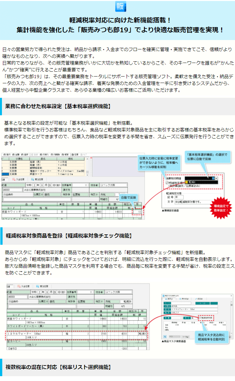Image resolution: width=235 pixels, height=381 pixels.
Task: Click the 複数税率の混在に対応【税率リスト選択機能】 heading
Action: pyautogui.click(x=58, y=367)
